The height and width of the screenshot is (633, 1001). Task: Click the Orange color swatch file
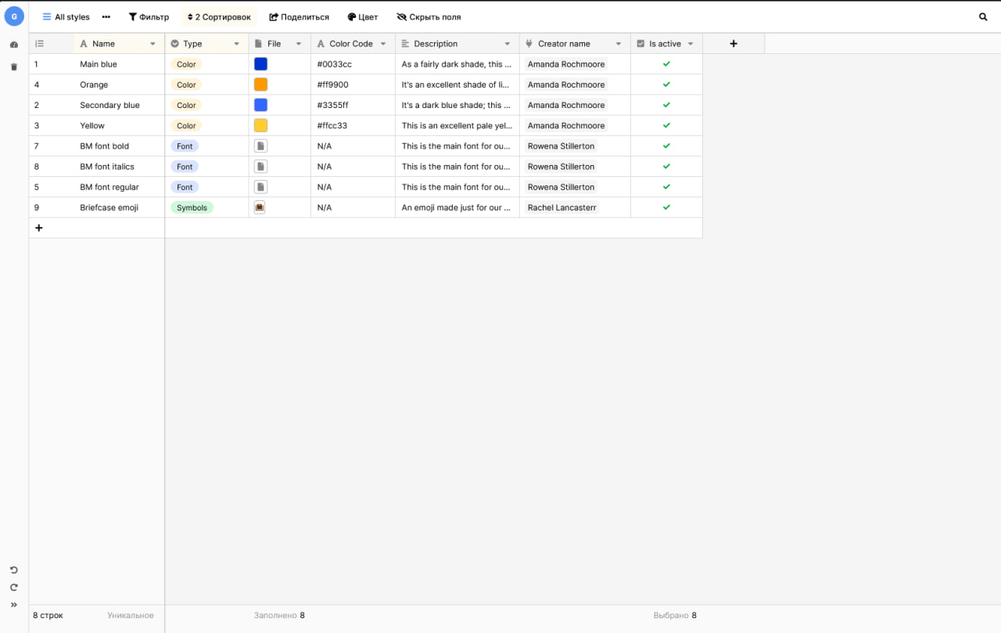pos(260,85)
